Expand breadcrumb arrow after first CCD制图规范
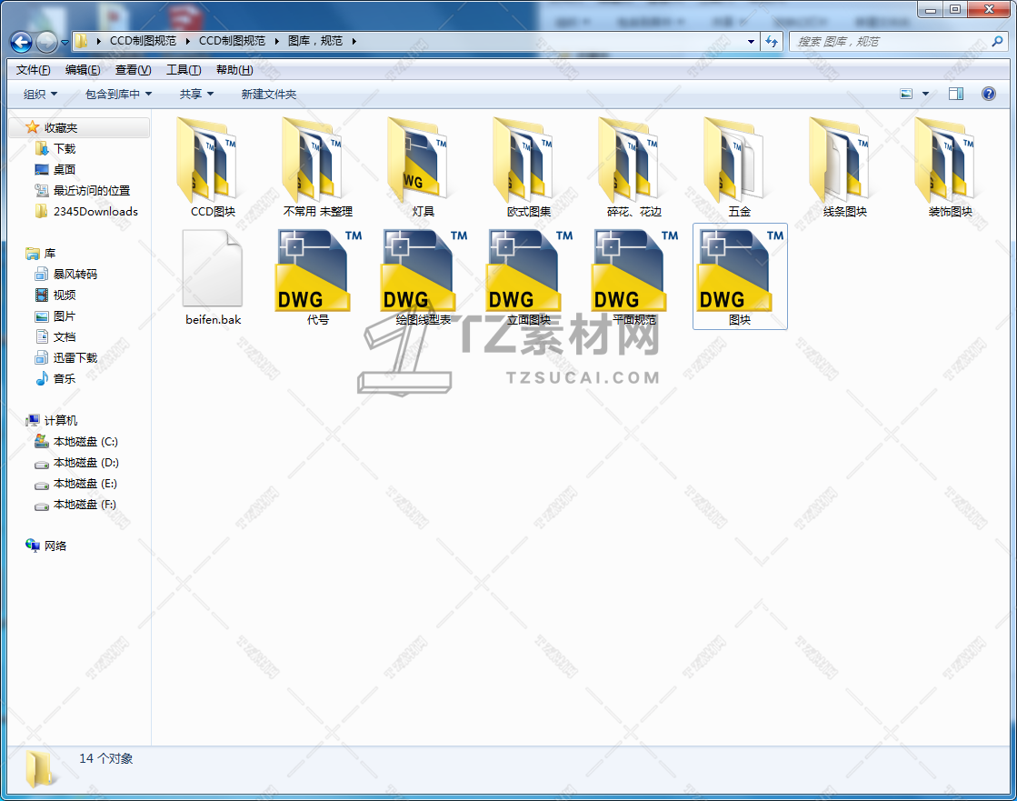 coord(187,41)
